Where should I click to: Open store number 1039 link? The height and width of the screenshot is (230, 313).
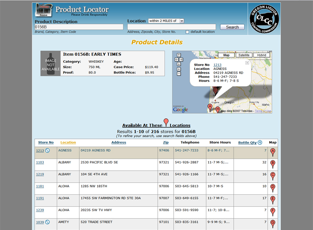[x=40, y=222]
